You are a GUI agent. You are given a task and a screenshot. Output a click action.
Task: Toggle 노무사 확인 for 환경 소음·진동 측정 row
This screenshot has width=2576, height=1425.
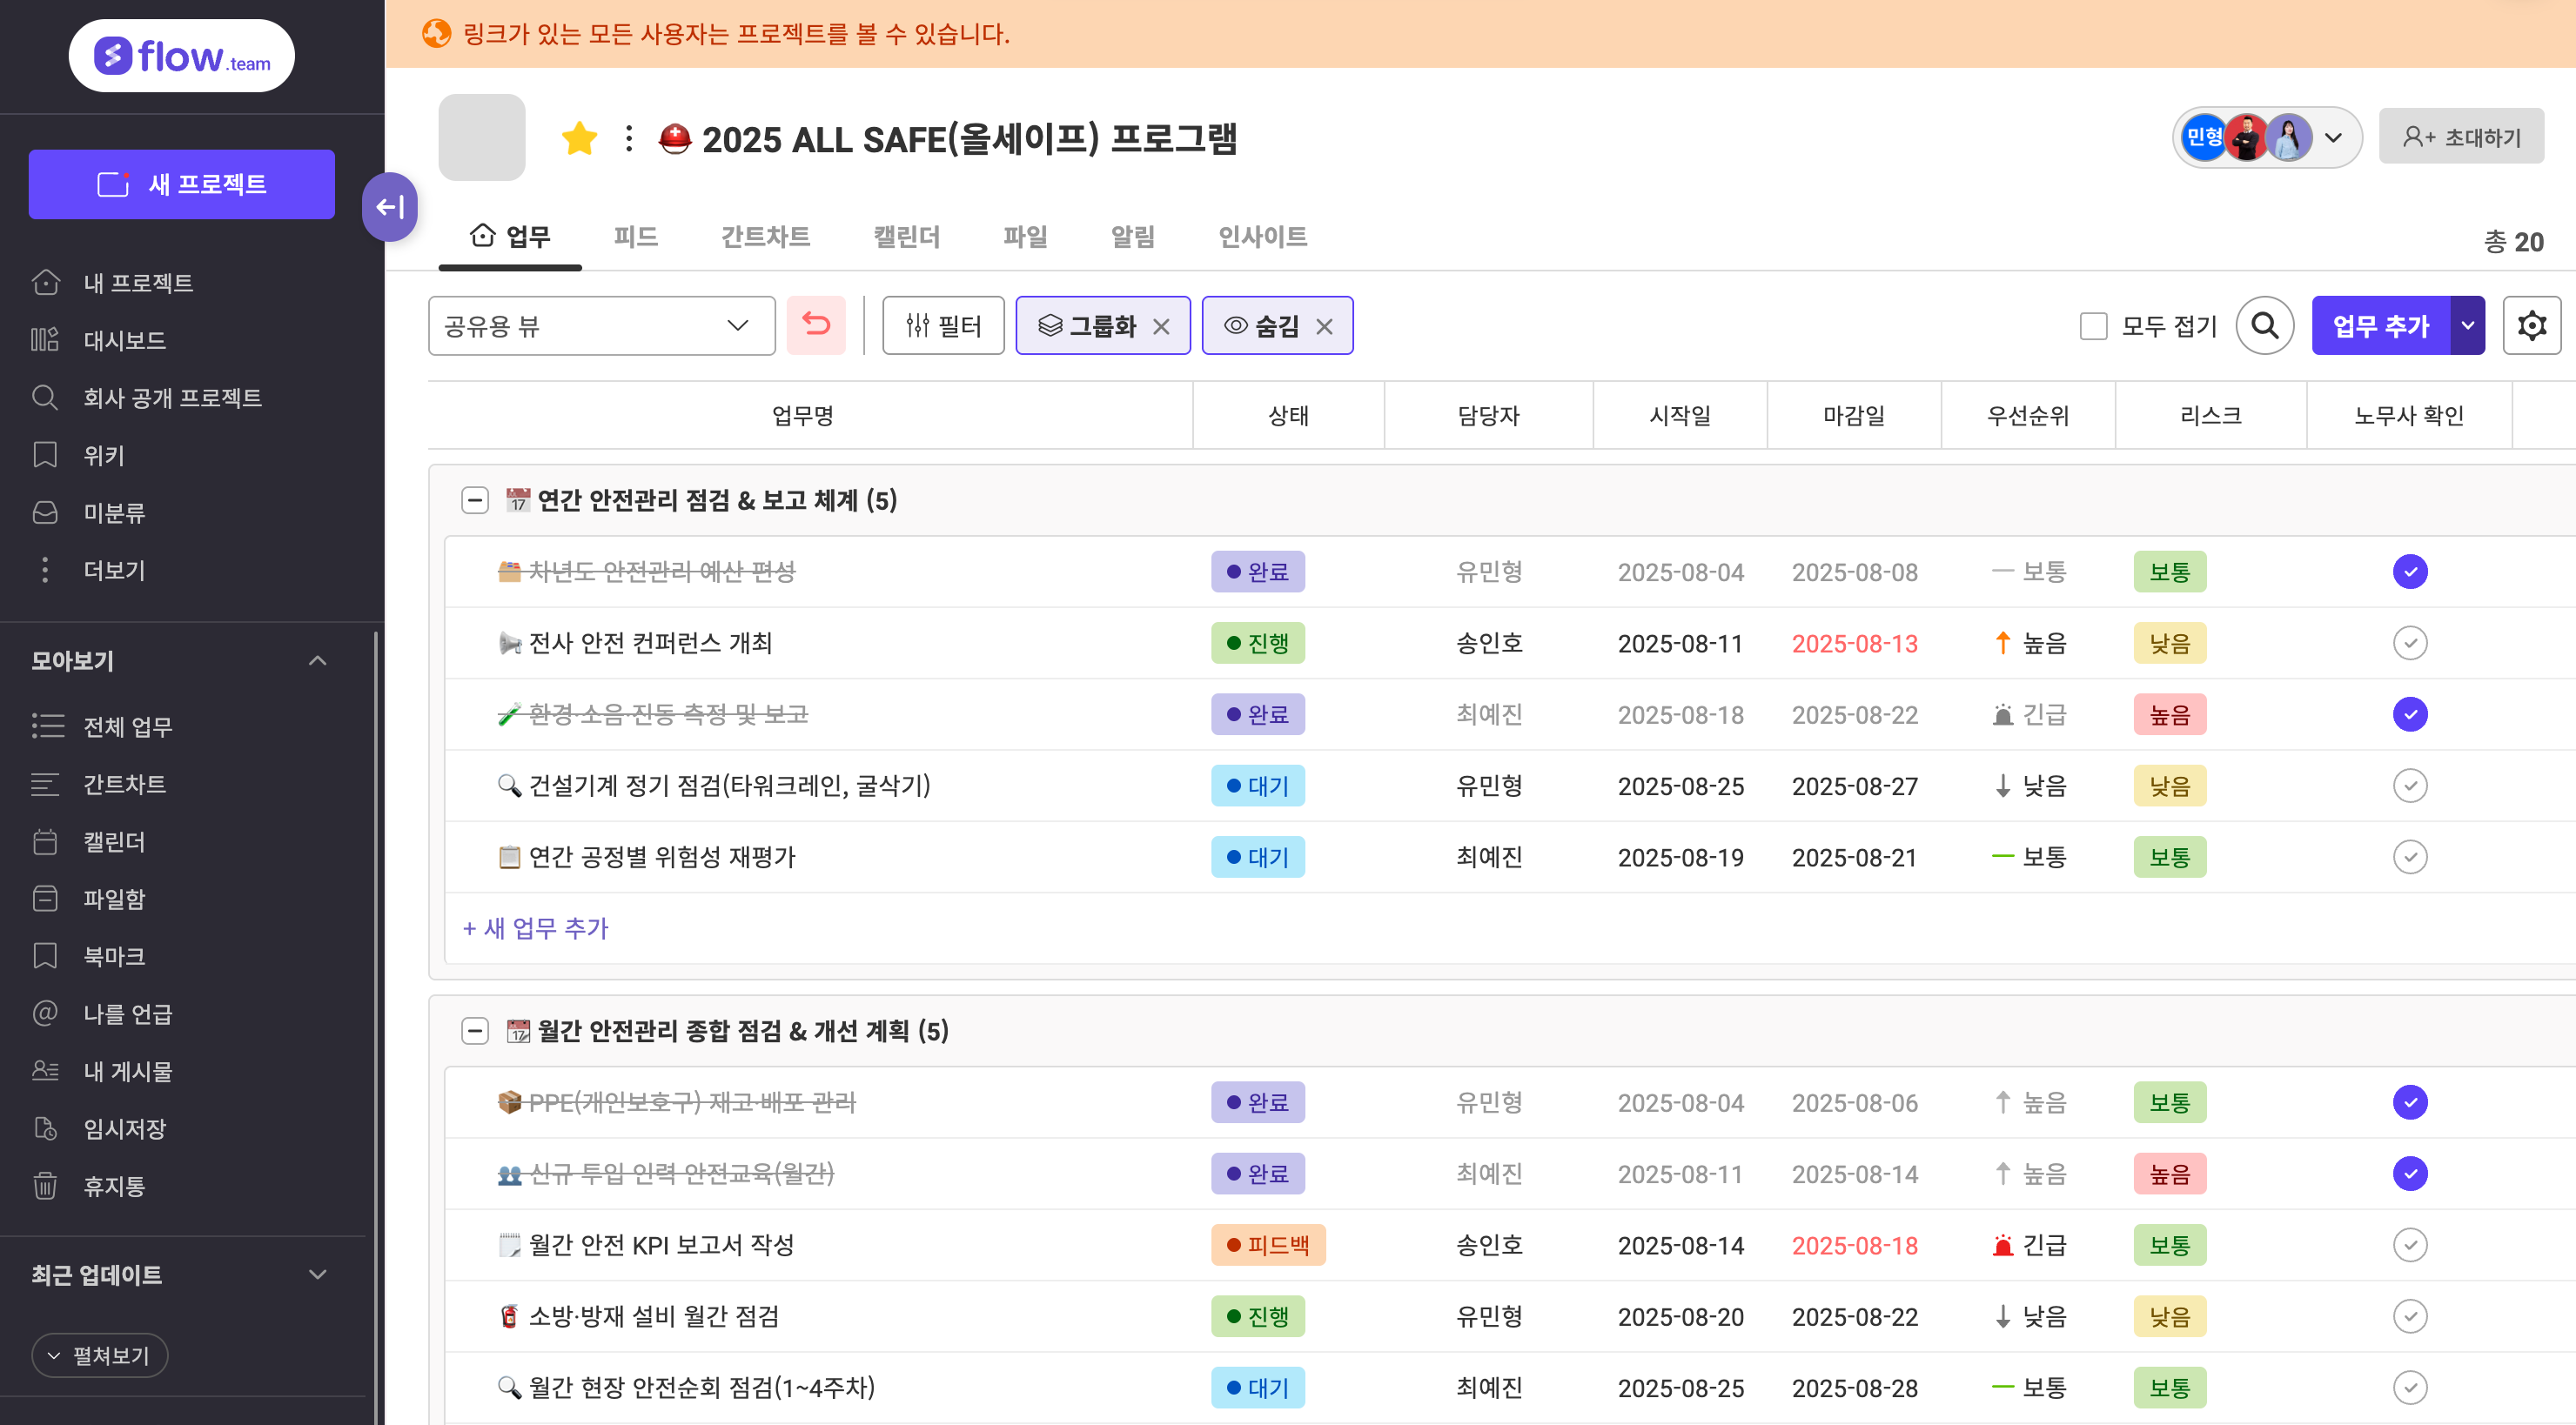(2410, 714)
